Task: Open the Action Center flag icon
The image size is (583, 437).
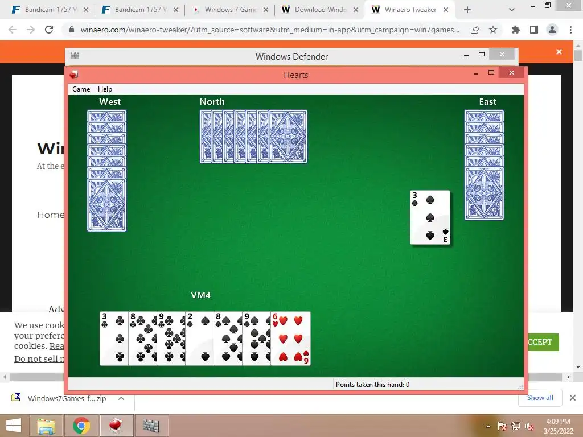Action: point(502,426)
